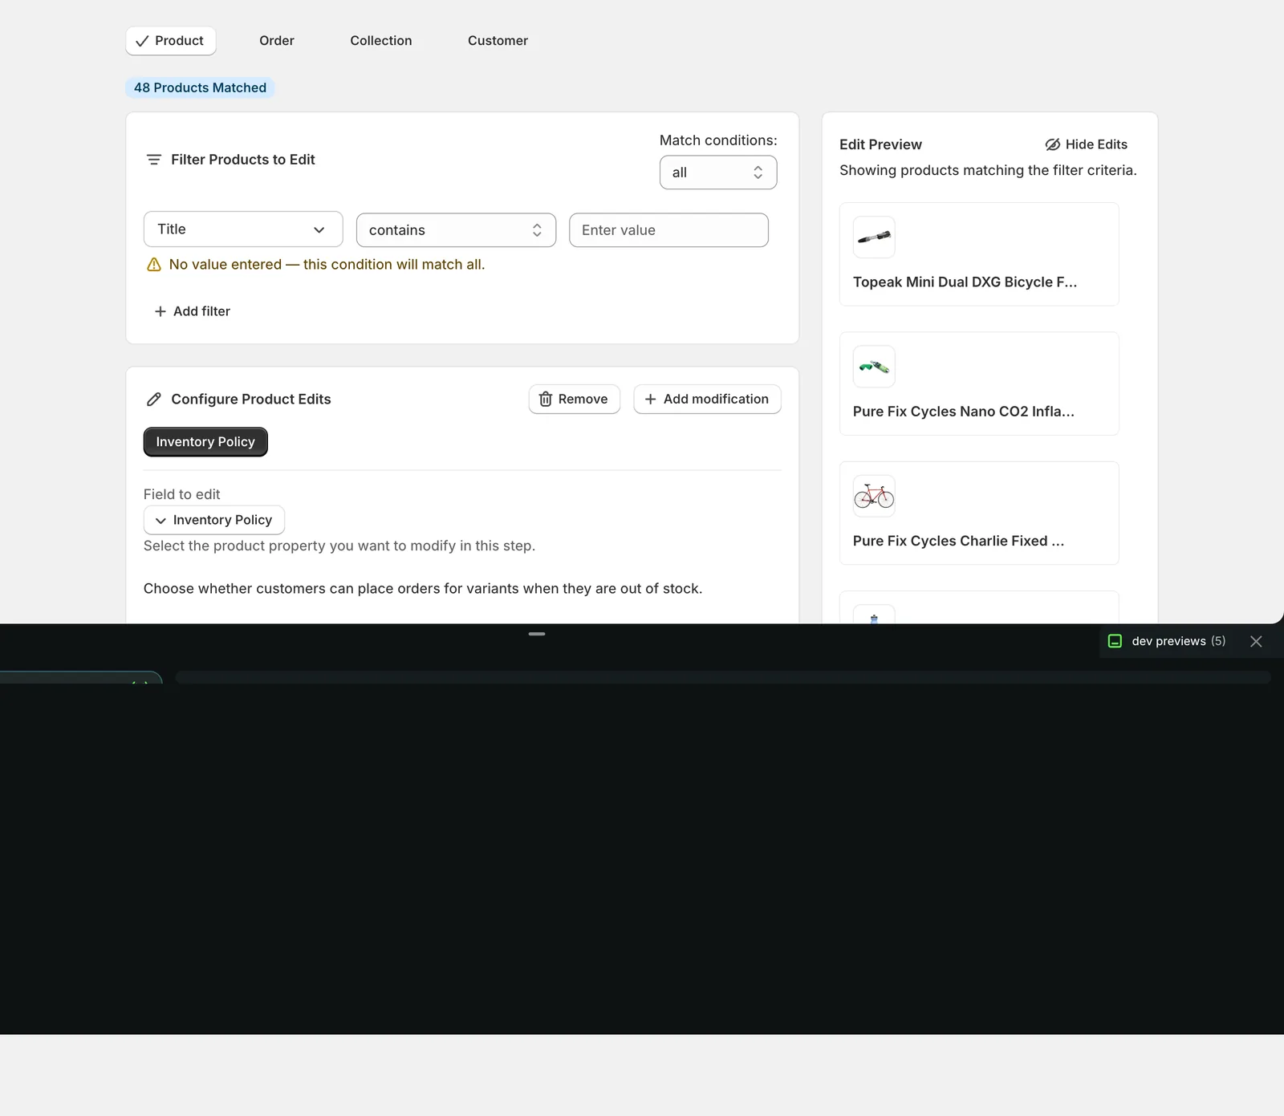Toggle Hide Edits in Edit Preview

coord(1086,144)
